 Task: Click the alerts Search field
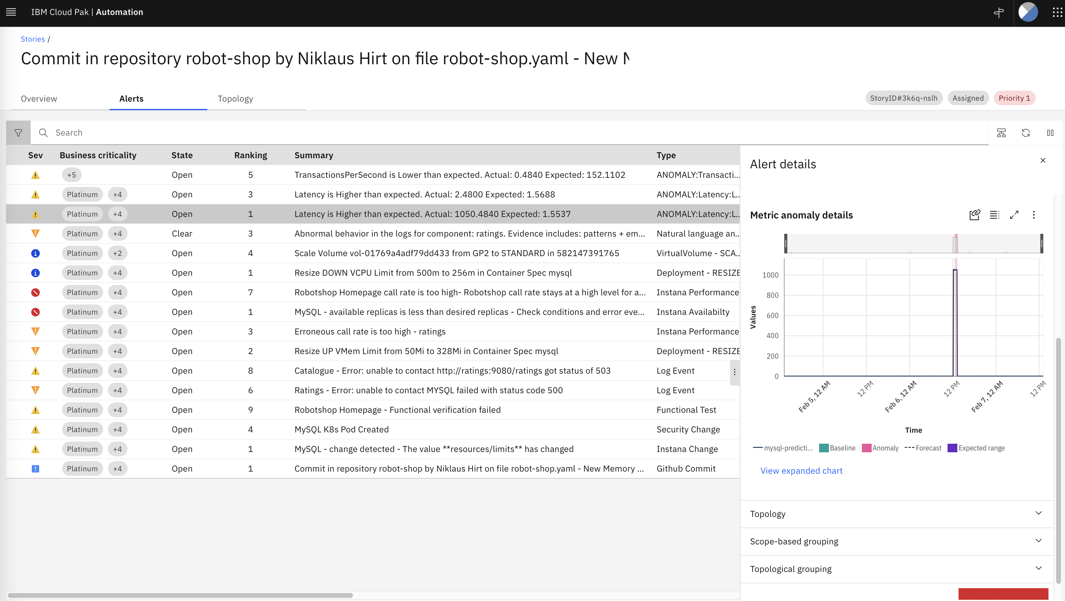click(x=509, y=133)
